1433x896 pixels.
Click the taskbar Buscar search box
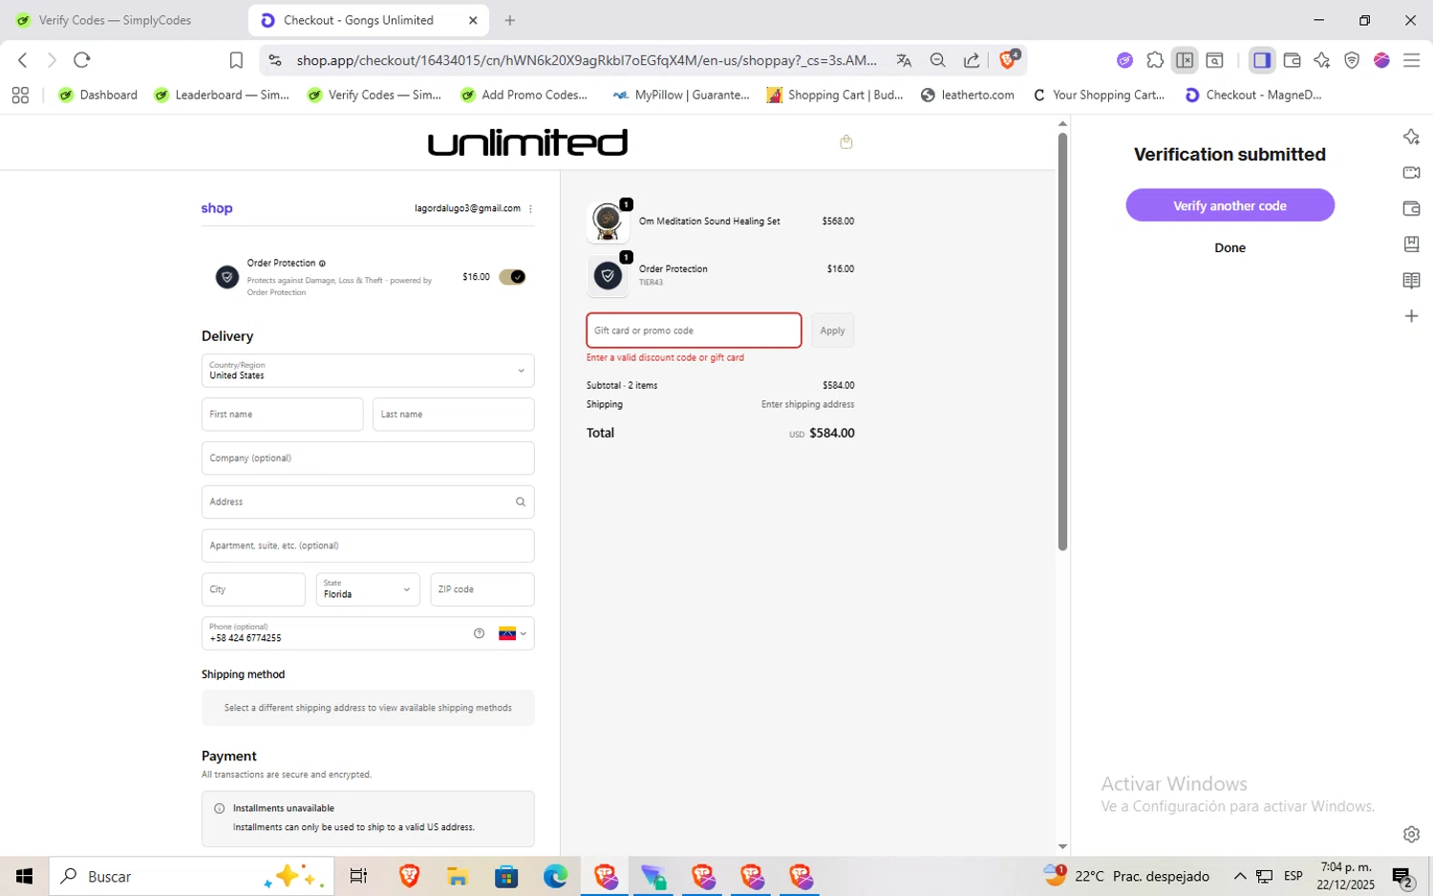point(191,876)
